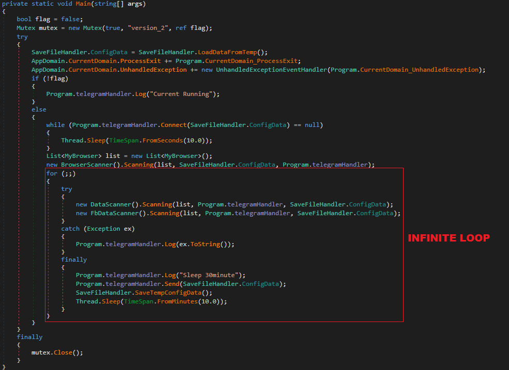Click the LoadDataFromTemp method call
This screenshot has width=509, height=370.
[x=227, y=52]
